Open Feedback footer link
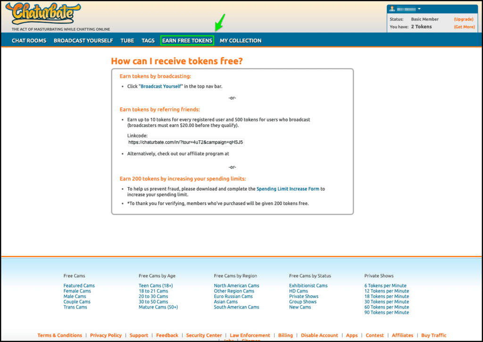The image size is (483, 342). tap(167, 335)
